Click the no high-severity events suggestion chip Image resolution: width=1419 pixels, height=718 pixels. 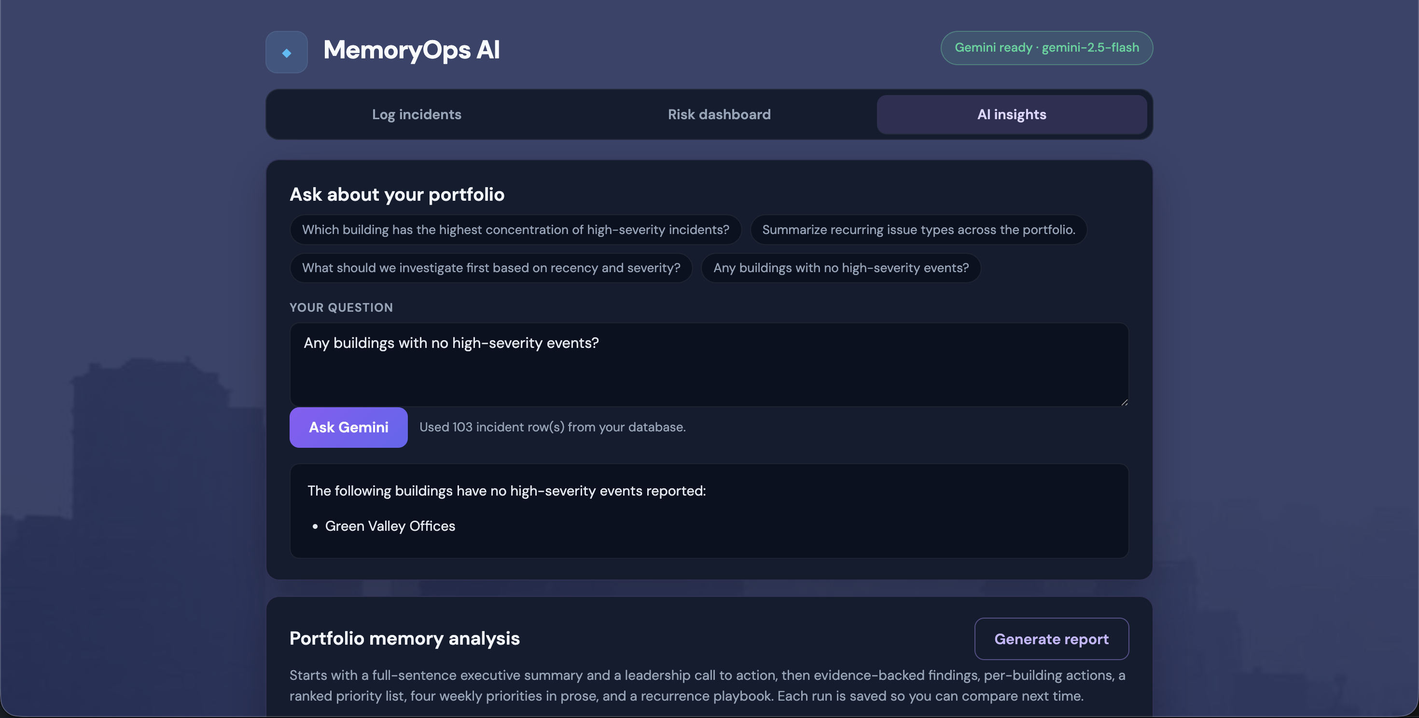pos(841,268)
